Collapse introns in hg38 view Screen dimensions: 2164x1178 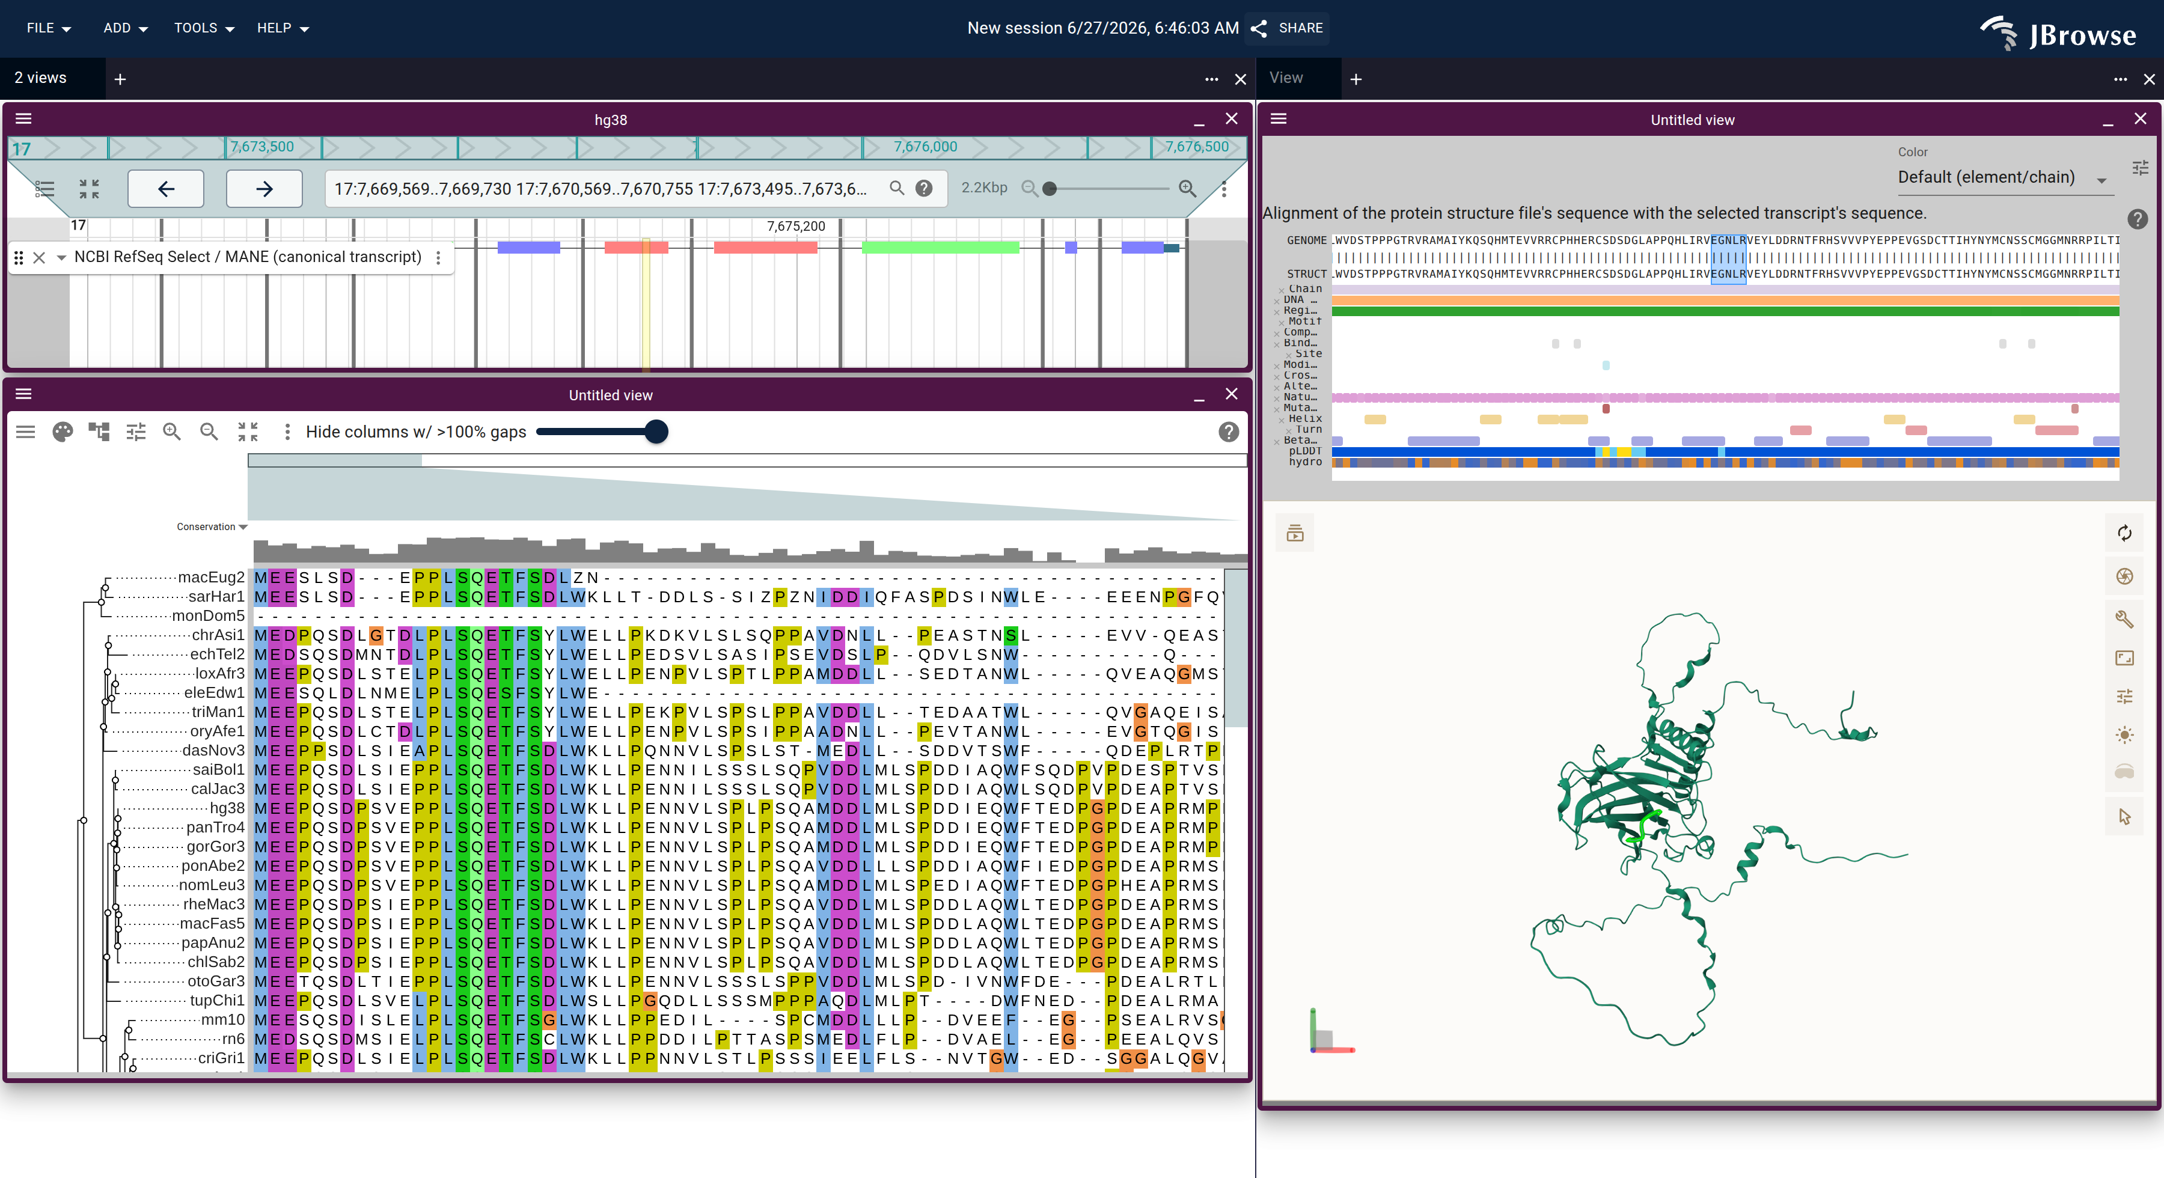pos(89,188)
